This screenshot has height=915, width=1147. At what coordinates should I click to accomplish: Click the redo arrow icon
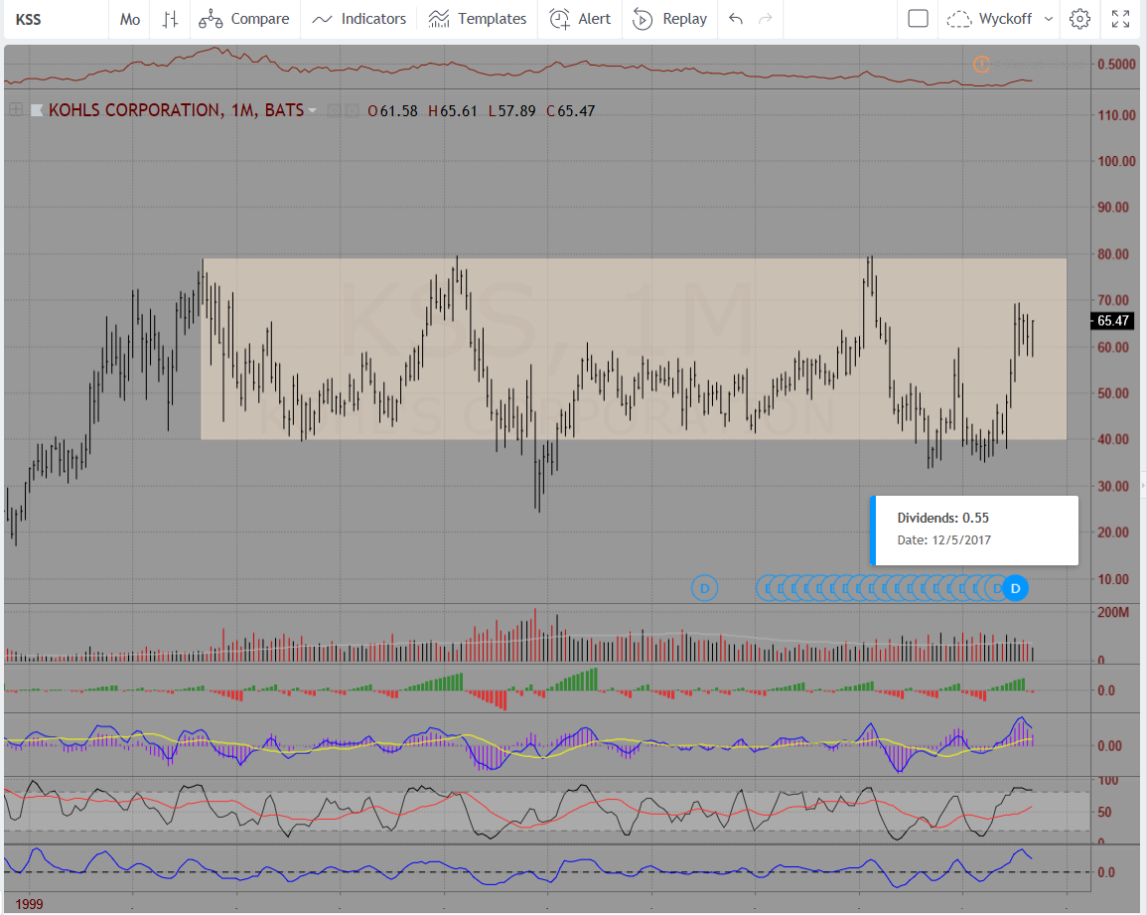coord(765,19)
